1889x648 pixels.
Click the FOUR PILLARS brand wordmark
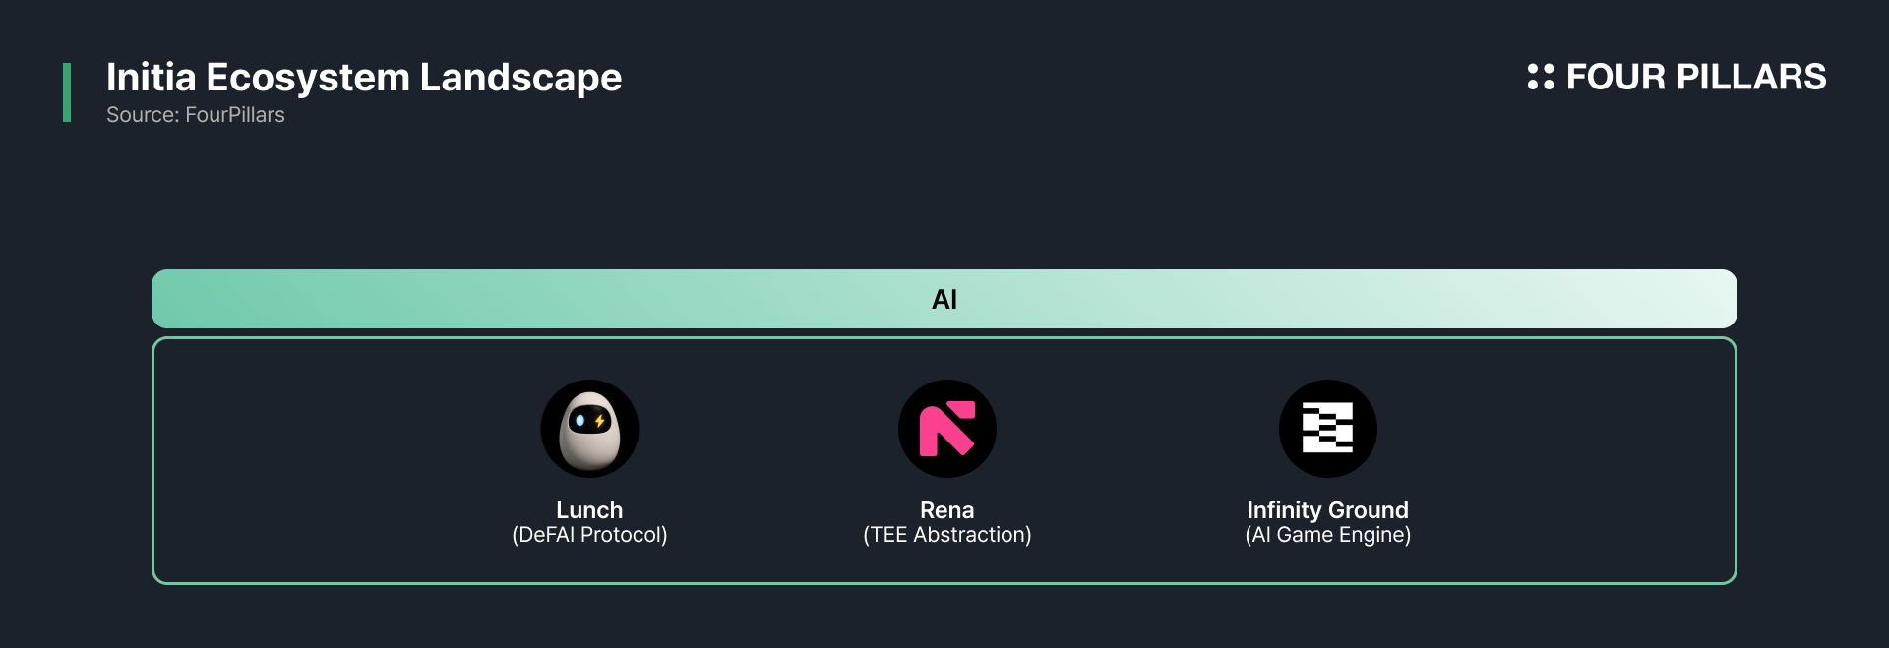point(1696,77)
